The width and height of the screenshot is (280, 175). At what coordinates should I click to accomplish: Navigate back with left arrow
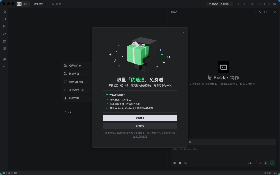tap(239, 4)
